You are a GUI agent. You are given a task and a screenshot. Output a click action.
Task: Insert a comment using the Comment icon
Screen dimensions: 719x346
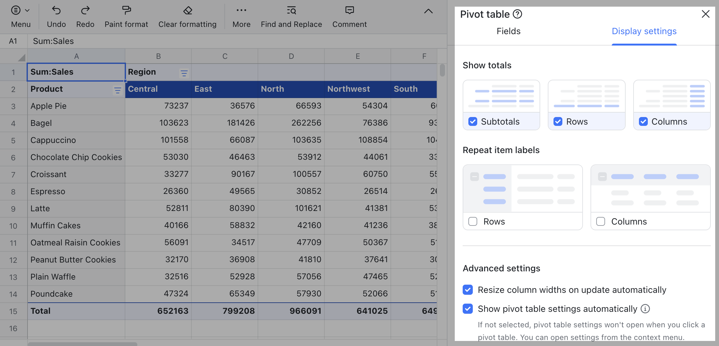coord(349,10)
